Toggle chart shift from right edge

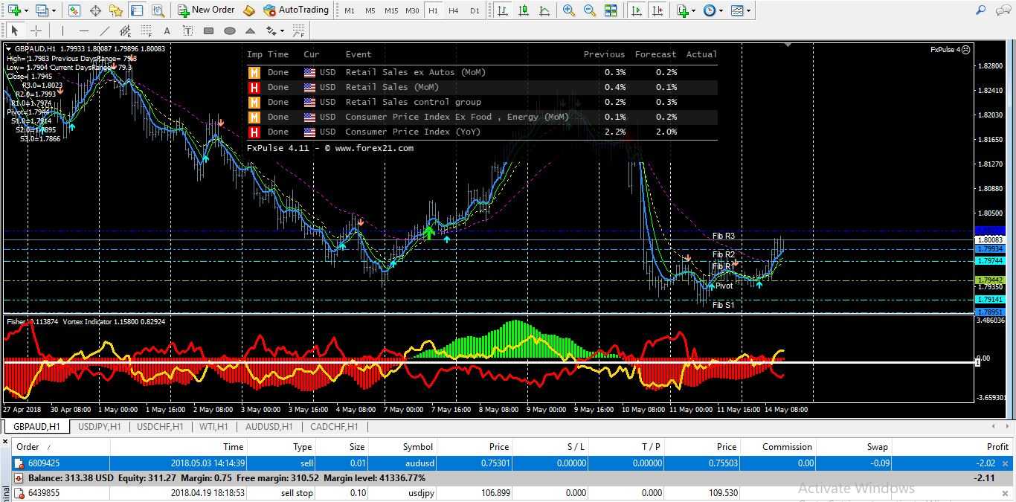657,10
